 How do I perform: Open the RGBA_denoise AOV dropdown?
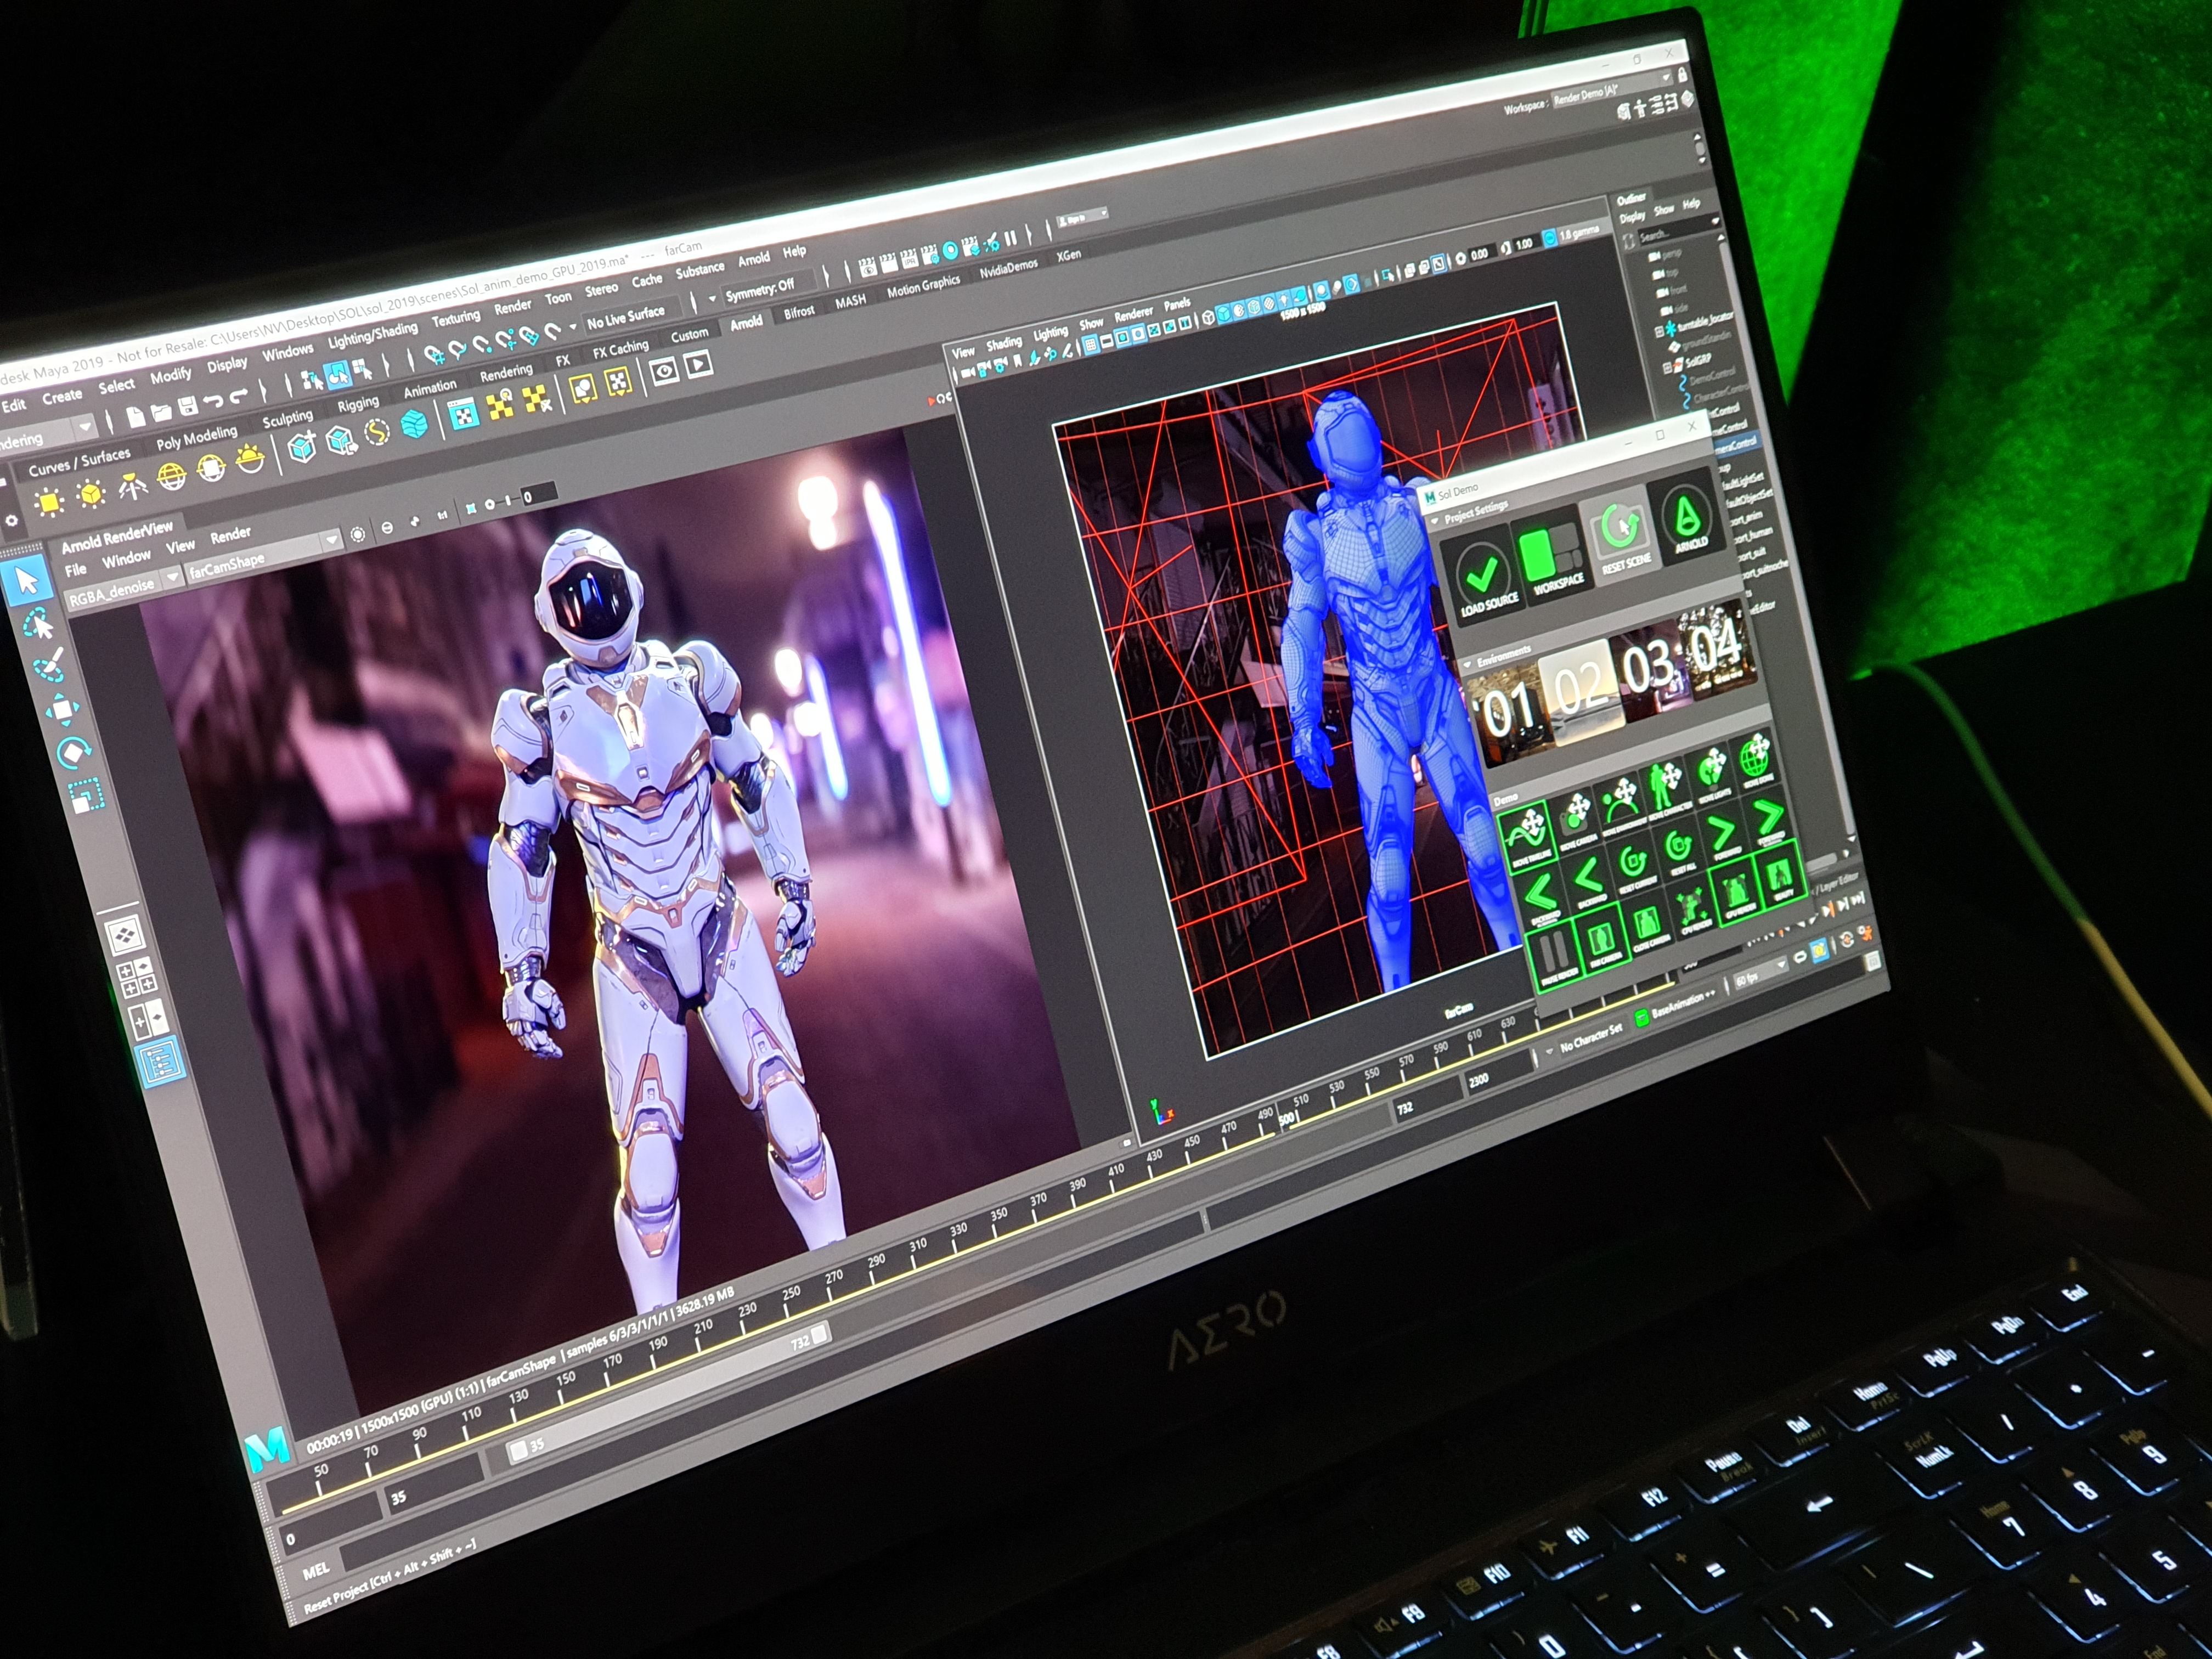[172, 577]
